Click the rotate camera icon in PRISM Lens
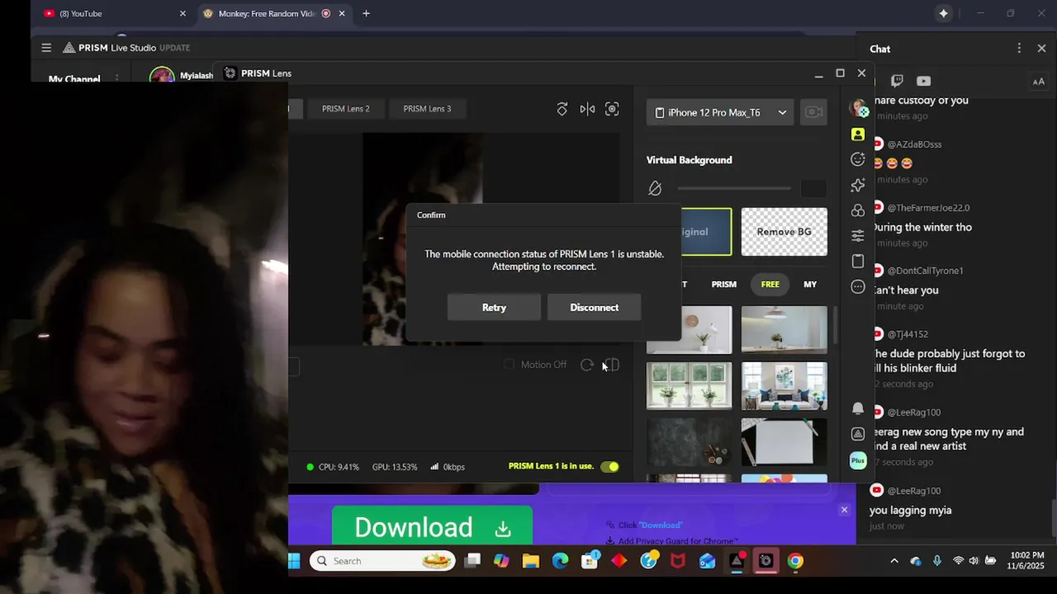Viewport: 1057px width, 594px height. point(562,109)
